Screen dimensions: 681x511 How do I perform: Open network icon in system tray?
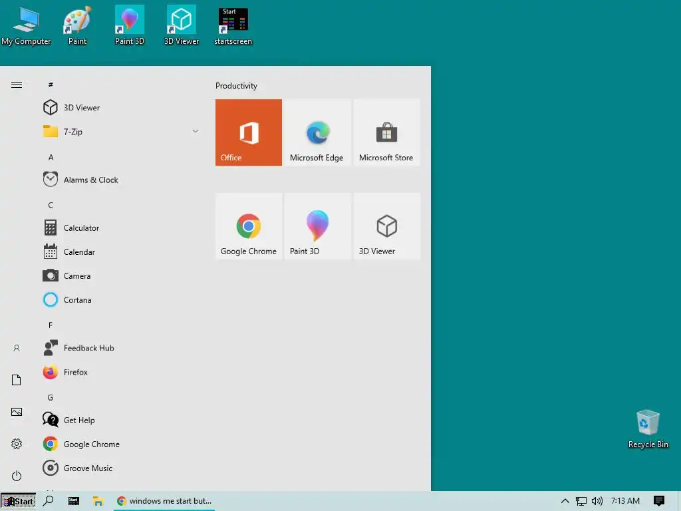(581, 501)
